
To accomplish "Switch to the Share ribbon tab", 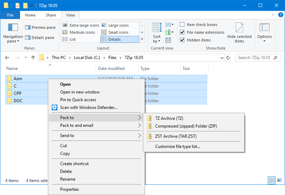I will pos(51,15).
